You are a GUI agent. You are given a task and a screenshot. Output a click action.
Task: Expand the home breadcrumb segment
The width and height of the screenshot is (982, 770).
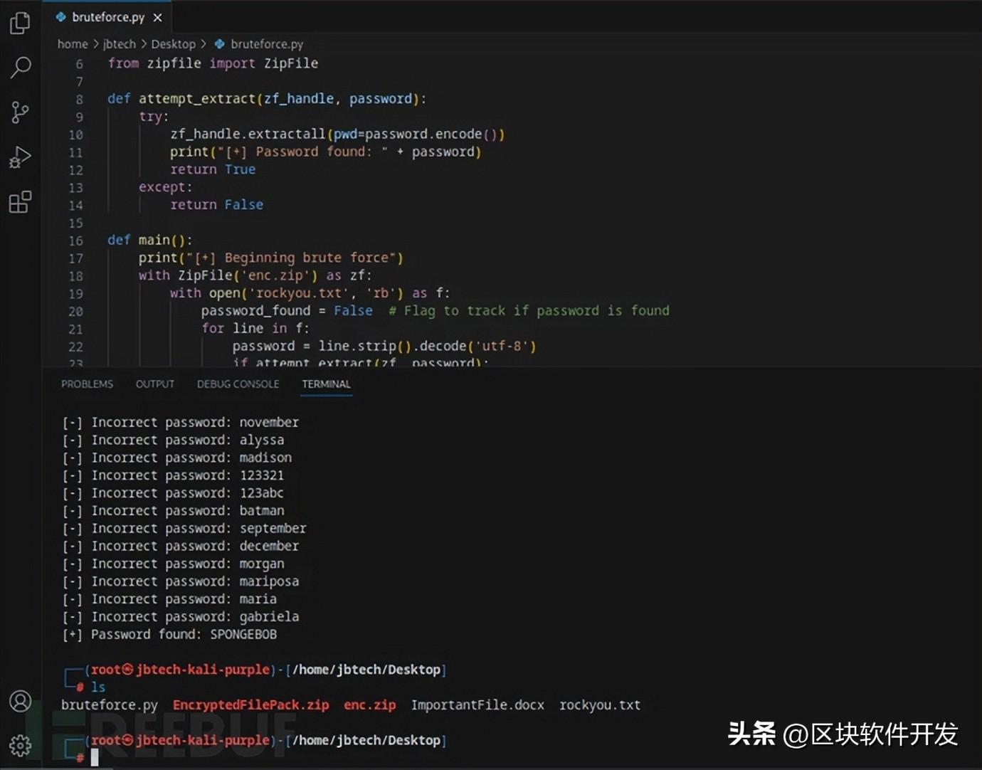click(x=73, y=44)
